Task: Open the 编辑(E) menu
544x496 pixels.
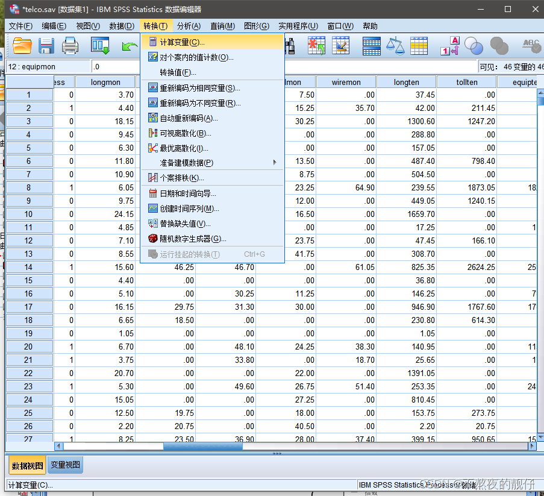Action: tap(54, 26)
